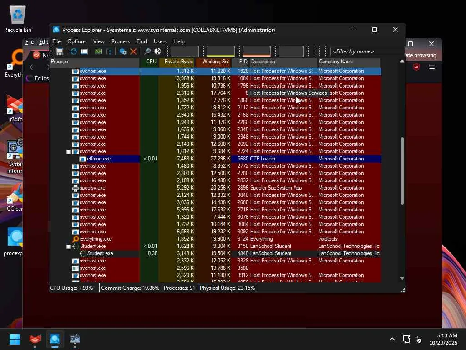Click the Save floppy disk toolbar icon
The width and height of the screenshot is (466, 350).
point(60,51)
